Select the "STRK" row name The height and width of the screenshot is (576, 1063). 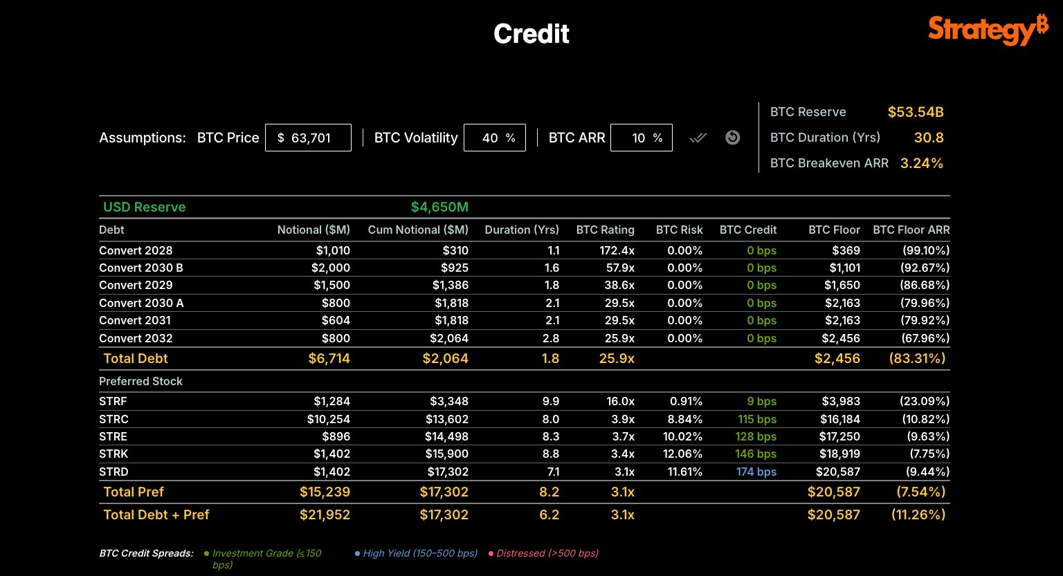[x=113, y=454]
